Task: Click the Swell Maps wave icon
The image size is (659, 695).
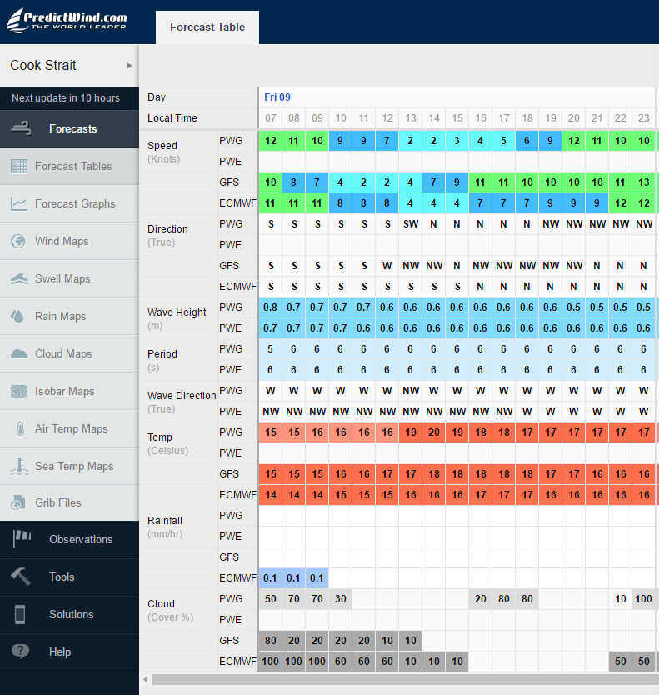Action: (x=19, y=278)
